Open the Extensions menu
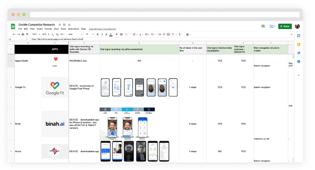Image resolution: width=315 pixels, height=170 pixels. (74, 29)
